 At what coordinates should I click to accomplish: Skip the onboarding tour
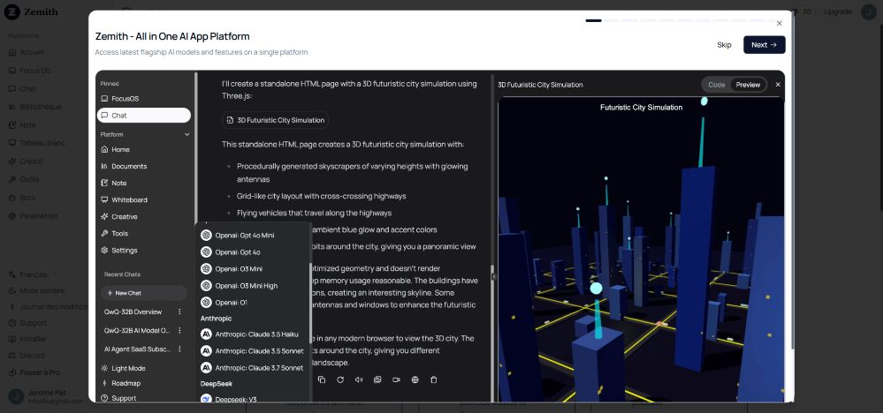724,45
